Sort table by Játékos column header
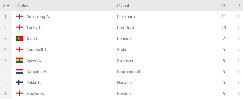 (22, 6)
